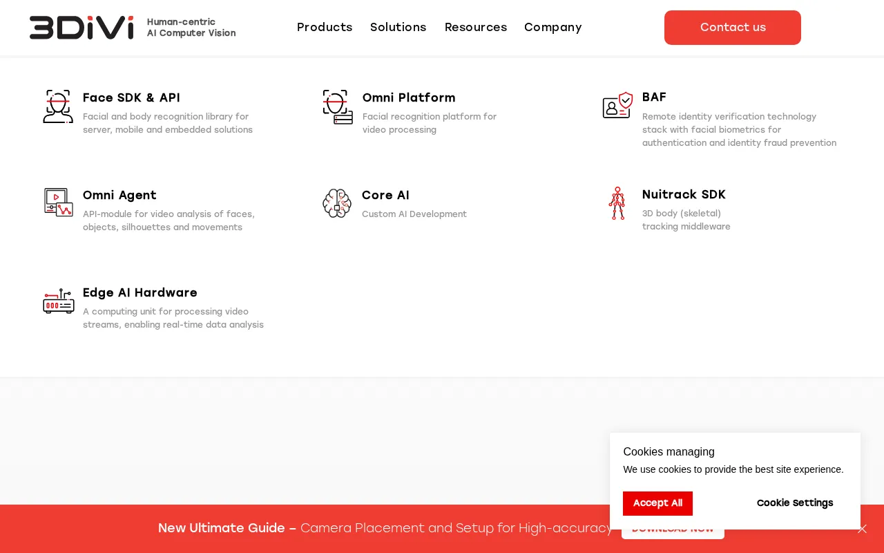Open the Omni Platform link
This screenshot has width=884, height=553.
pyautogui.click(x=409, y=97)
